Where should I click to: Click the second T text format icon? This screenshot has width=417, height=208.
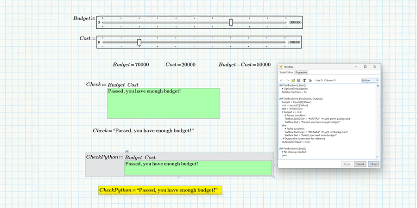click(x=310, y=80)
